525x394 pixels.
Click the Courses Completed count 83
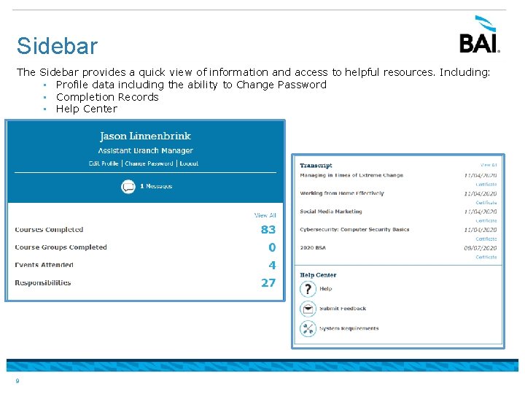[x=268, y=230]
